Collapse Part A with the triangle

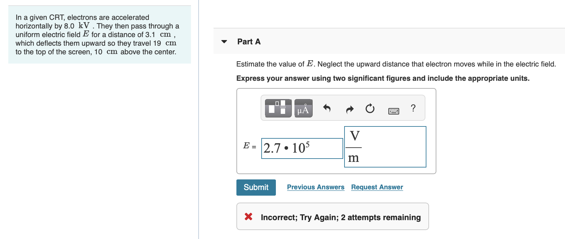pyautogui.click(x=224, y=42)
